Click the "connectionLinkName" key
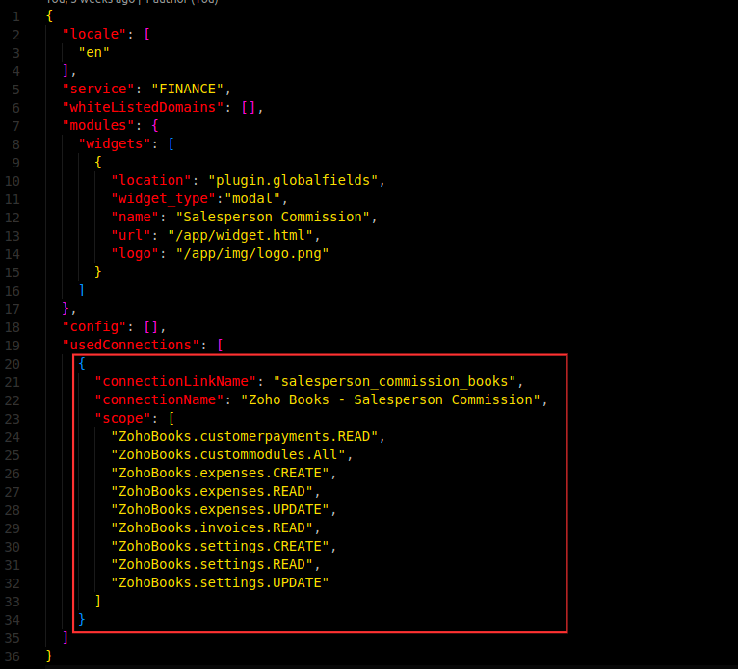The width and height of the screenshot is (738, 669). tap(175, 382)
